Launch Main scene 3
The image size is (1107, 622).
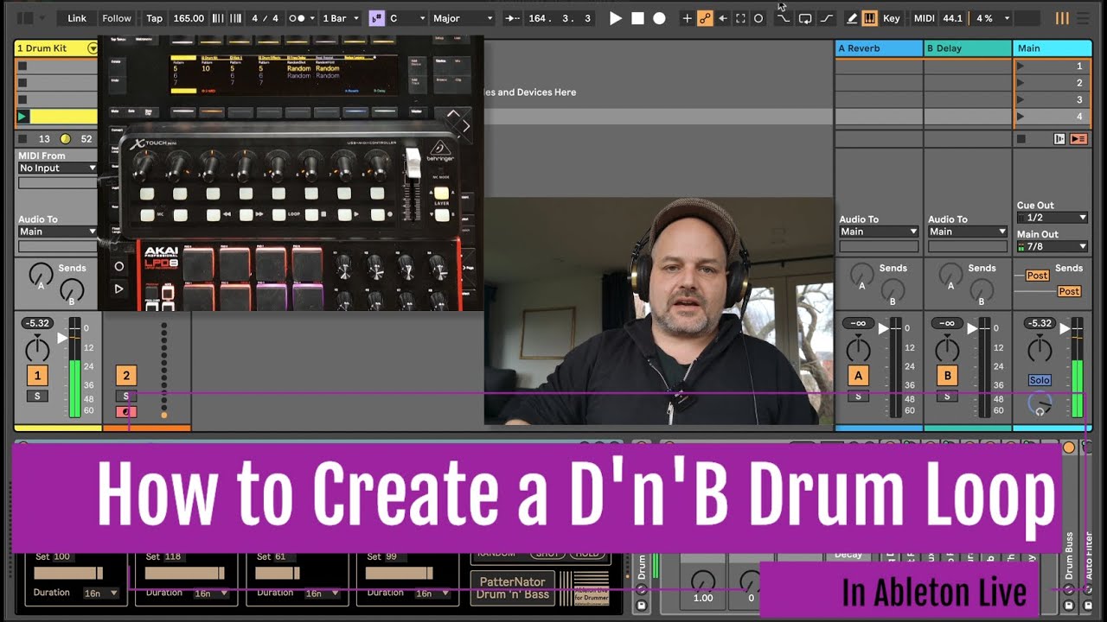tap(1021, 99)
